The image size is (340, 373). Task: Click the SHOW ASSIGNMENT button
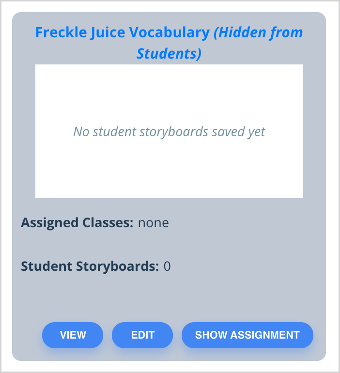coord(247,335)
